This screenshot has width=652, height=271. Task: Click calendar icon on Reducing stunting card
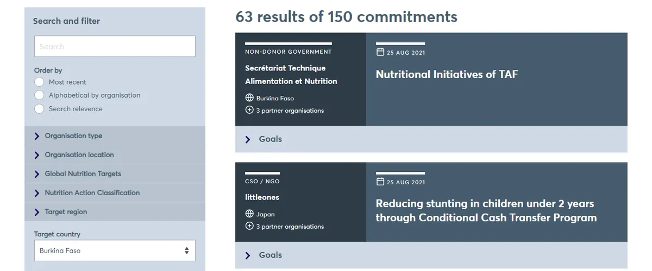tap(380, 182)
